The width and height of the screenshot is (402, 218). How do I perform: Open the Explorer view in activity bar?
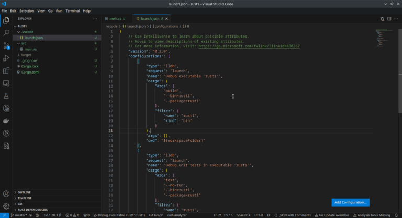(6, 20)
